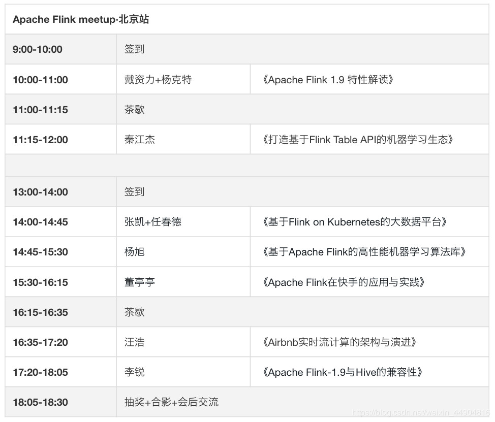Image resolution: width=495 pixels, height=422 pixels.
Task: Click speaker name '董亭亭'
Action: [x=140, y=282]
